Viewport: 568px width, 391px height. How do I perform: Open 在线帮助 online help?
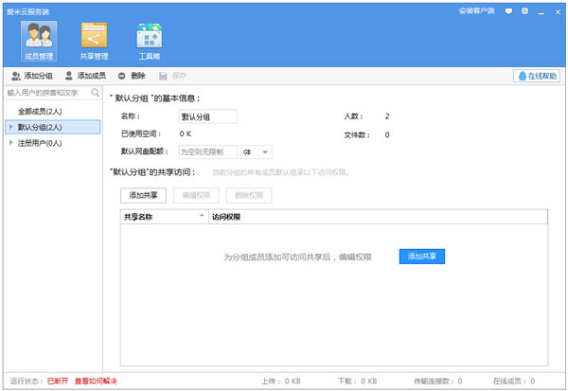point(537,76)
